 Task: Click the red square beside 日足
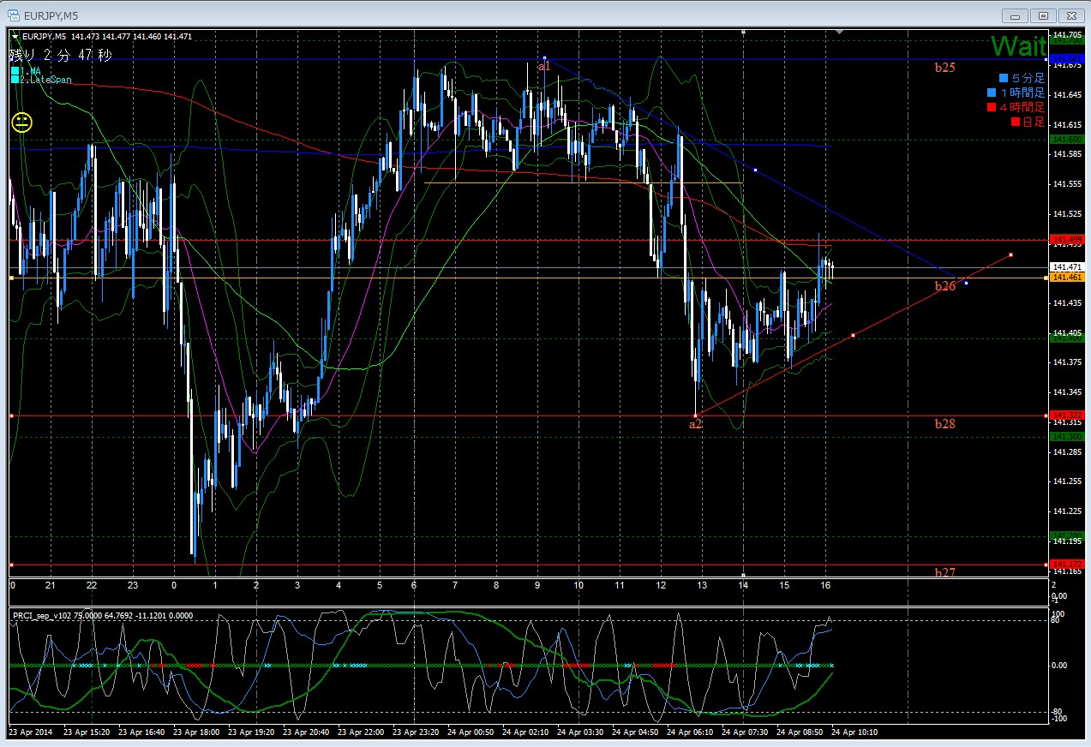pos(1016,122)
